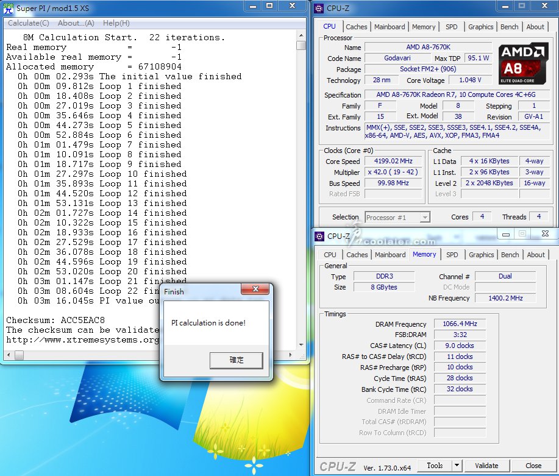Click the Max TDP value 95.1 W
Image resolution: width=559 pixels, height=476 pixels.
(x=479, y=58)
